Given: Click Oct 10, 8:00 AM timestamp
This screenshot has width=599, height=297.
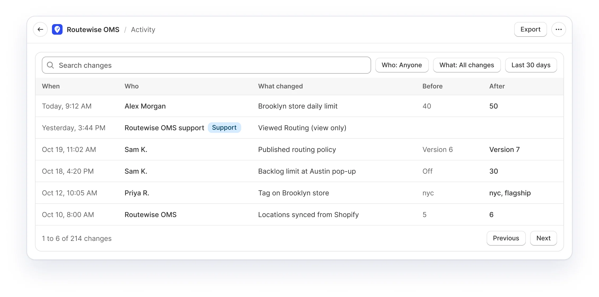Looking at the screenshot, I should [x=68, y=215].
